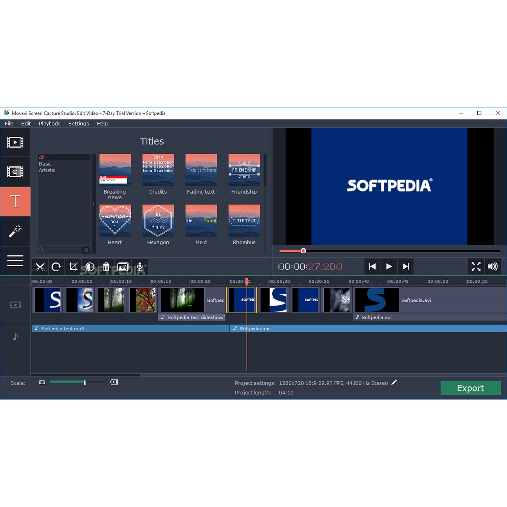Click the video track header icon
The width and height of the screenshot is (507, 507).
tap(15, 305)
